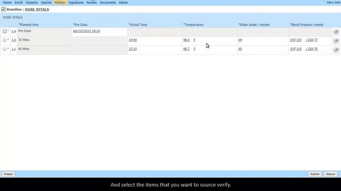
Task: Select systolic value SYS 120
Action: point(296,40)
